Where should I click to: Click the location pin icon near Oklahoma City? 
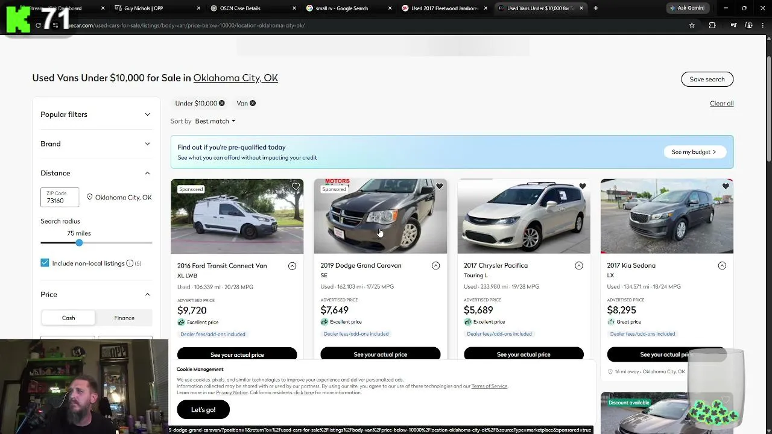coord(89,197)
